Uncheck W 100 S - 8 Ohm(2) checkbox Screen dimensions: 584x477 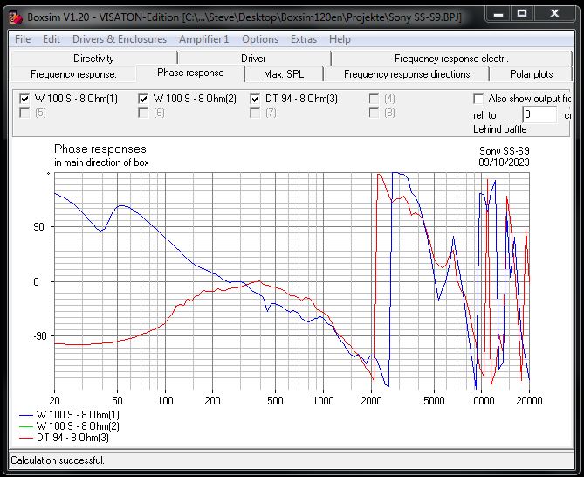coord(143,99)
